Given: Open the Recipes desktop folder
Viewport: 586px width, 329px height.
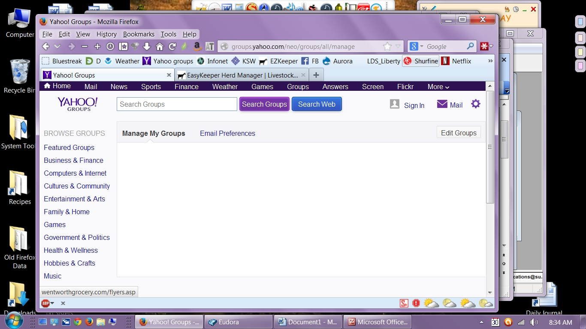Looking at the screenshot, I should tap(19, 188).
